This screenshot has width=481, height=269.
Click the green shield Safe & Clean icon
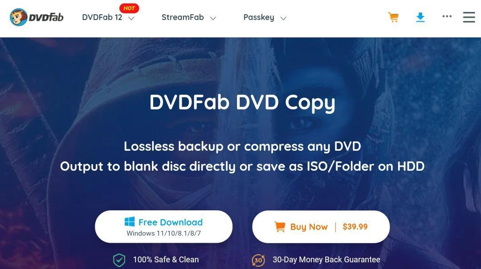[x=119, y=260]
